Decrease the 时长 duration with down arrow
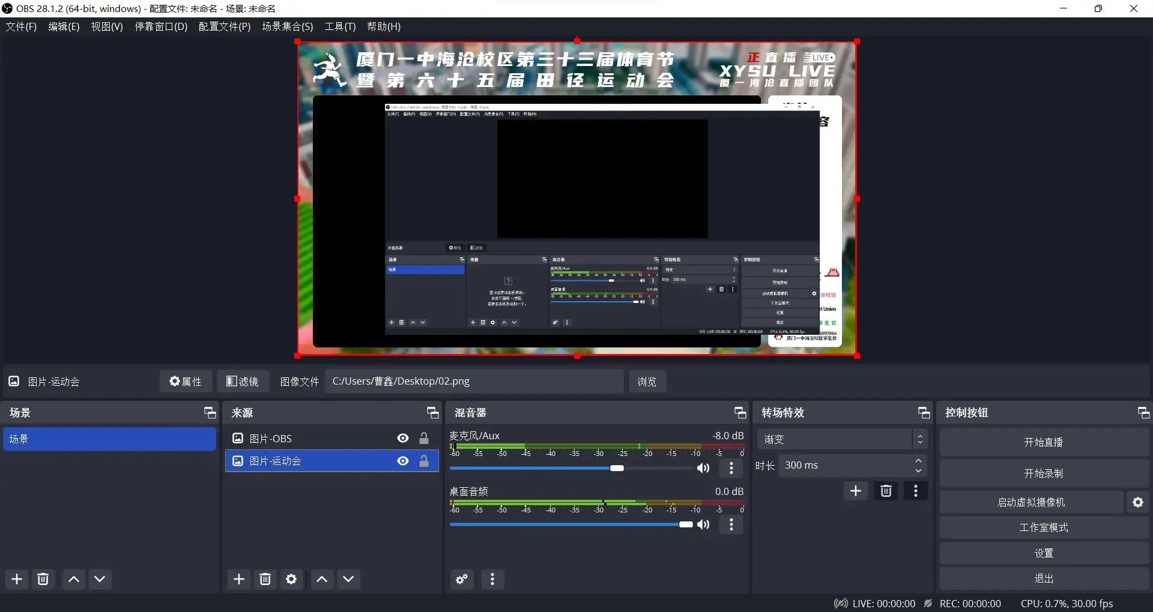This screenshot has height=612, width=1153. (918, 470)
